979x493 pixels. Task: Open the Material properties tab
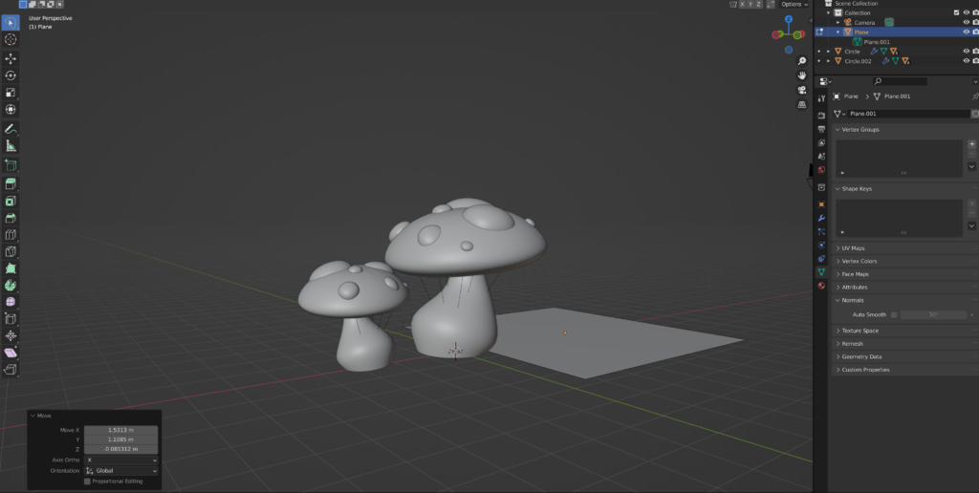coord(821,285)
